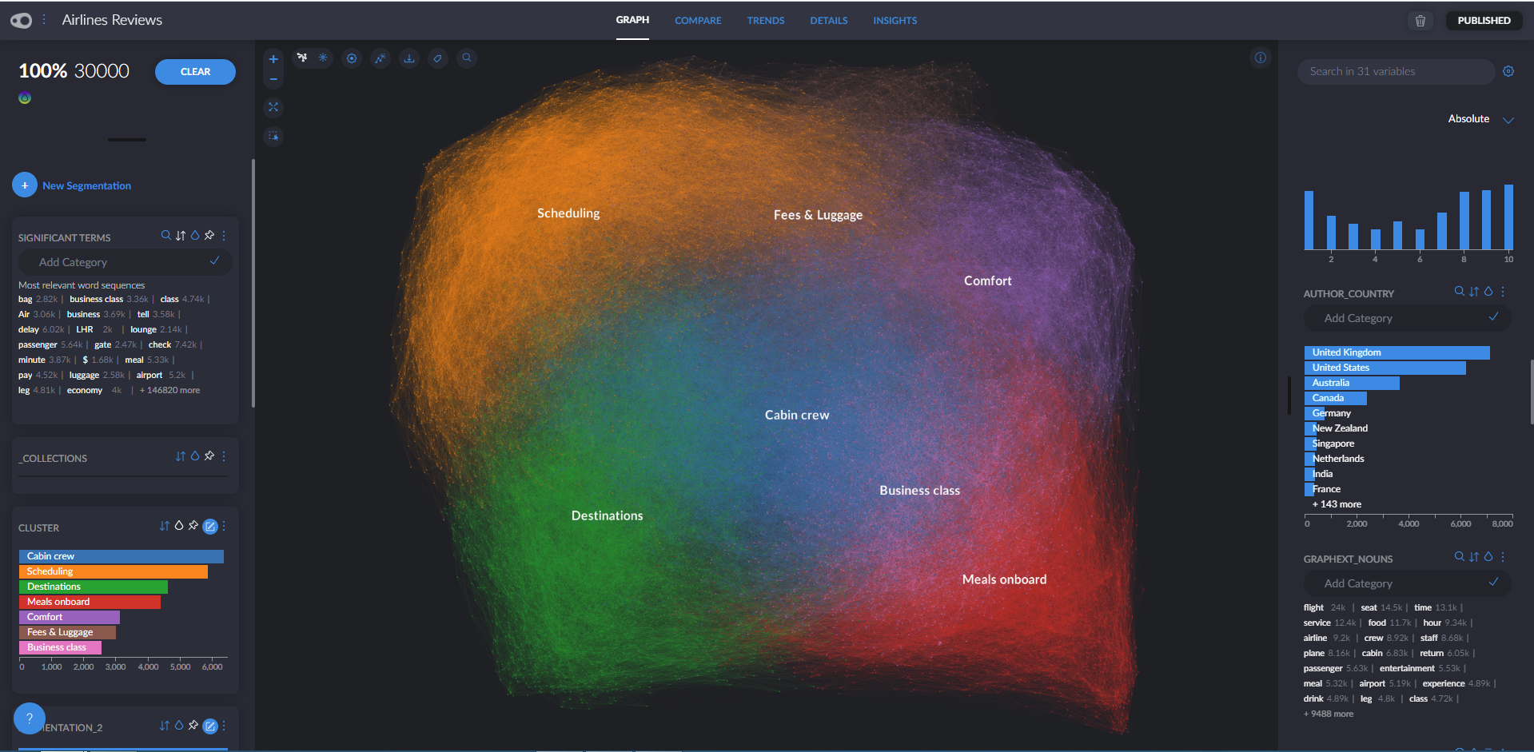Viewport: 1534px width, 752px height.
Task: Sort the Significant Terms panel
Action: pos(181,236)
